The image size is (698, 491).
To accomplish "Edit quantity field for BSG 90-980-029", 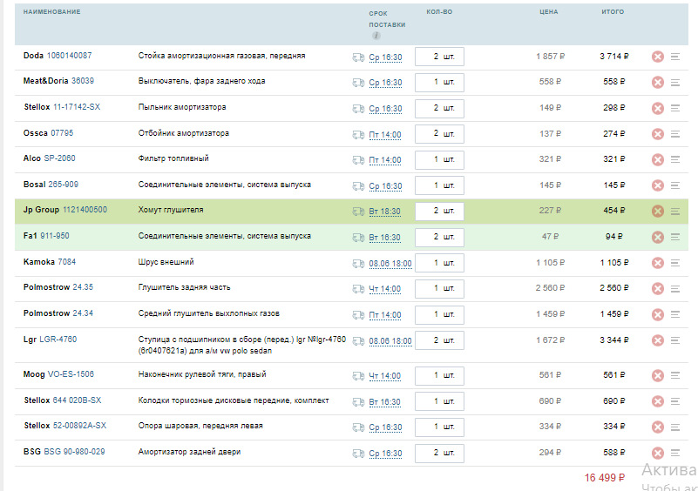I will click(439, 454).
